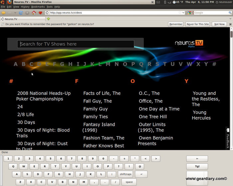Image resolution: width=233 pixels, height=186 pixels.
Task: Open the Help menu
Action: point(57,7)
